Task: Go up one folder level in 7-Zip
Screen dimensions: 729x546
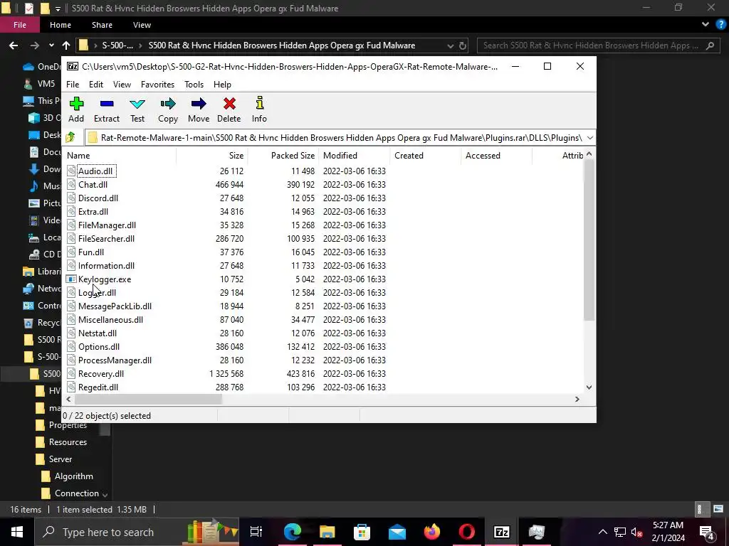Action: (x=70, y=137)
